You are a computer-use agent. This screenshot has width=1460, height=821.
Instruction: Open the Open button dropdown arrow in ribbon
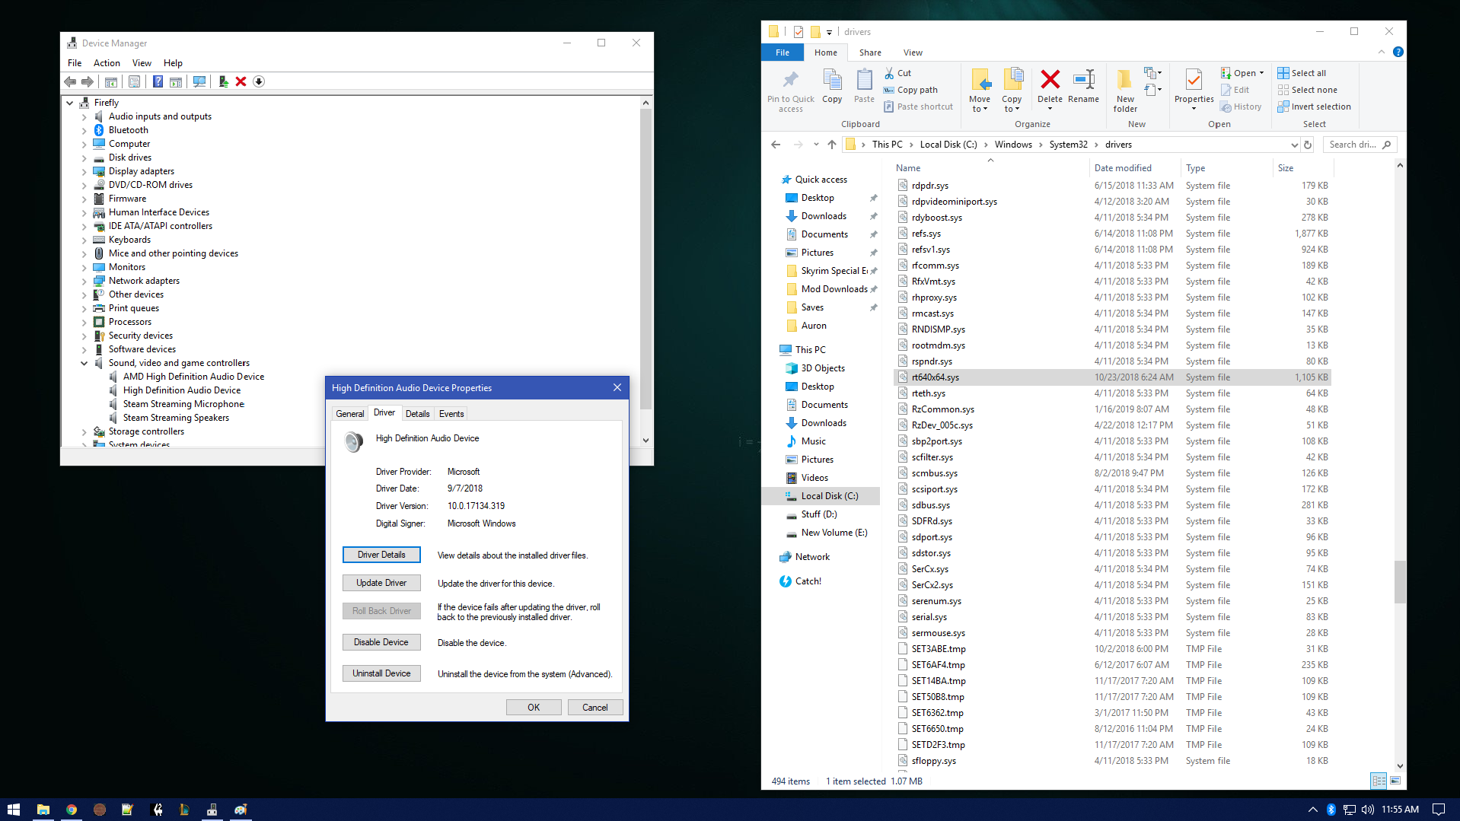tap(1261, 73)
